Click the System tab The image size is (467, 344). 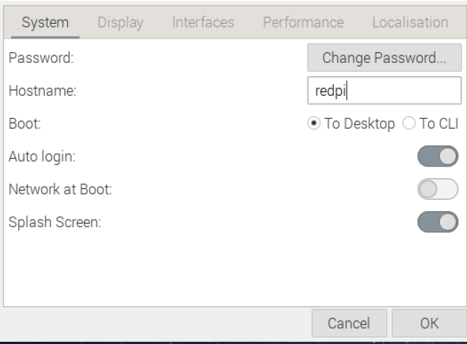tap(45, 22)
